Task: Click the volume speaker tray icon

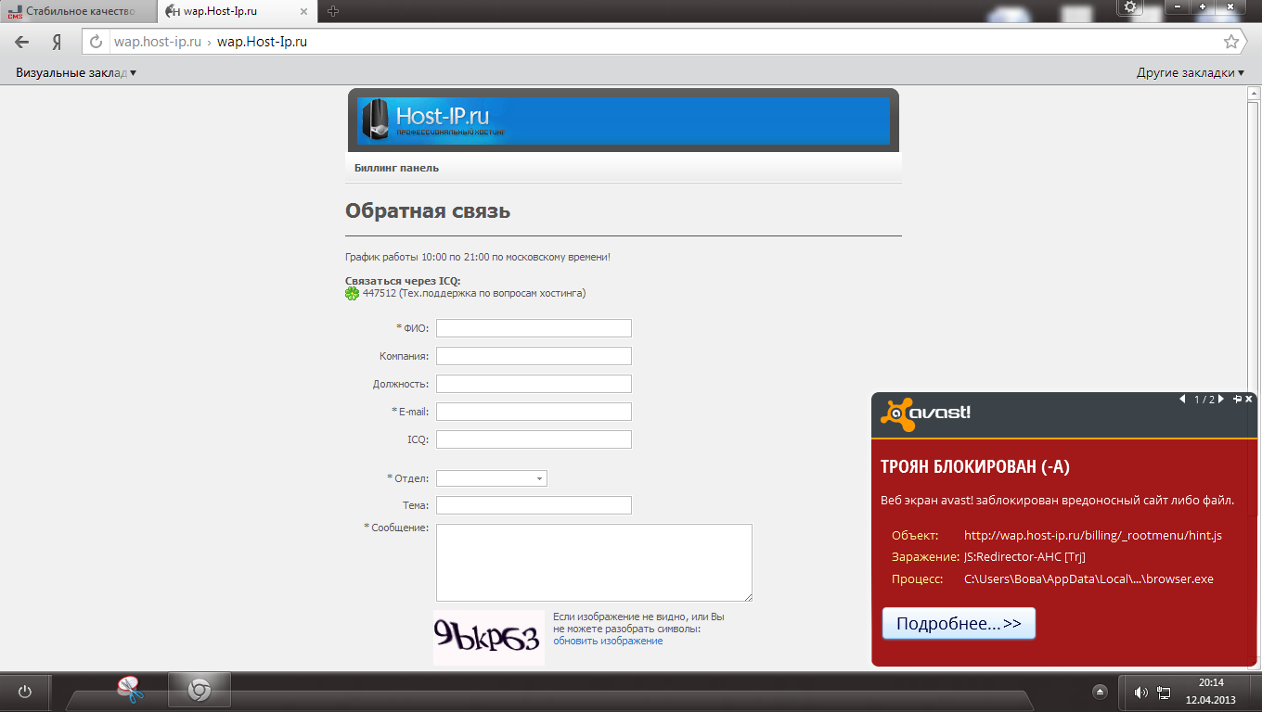Action: click(1140, 692)
